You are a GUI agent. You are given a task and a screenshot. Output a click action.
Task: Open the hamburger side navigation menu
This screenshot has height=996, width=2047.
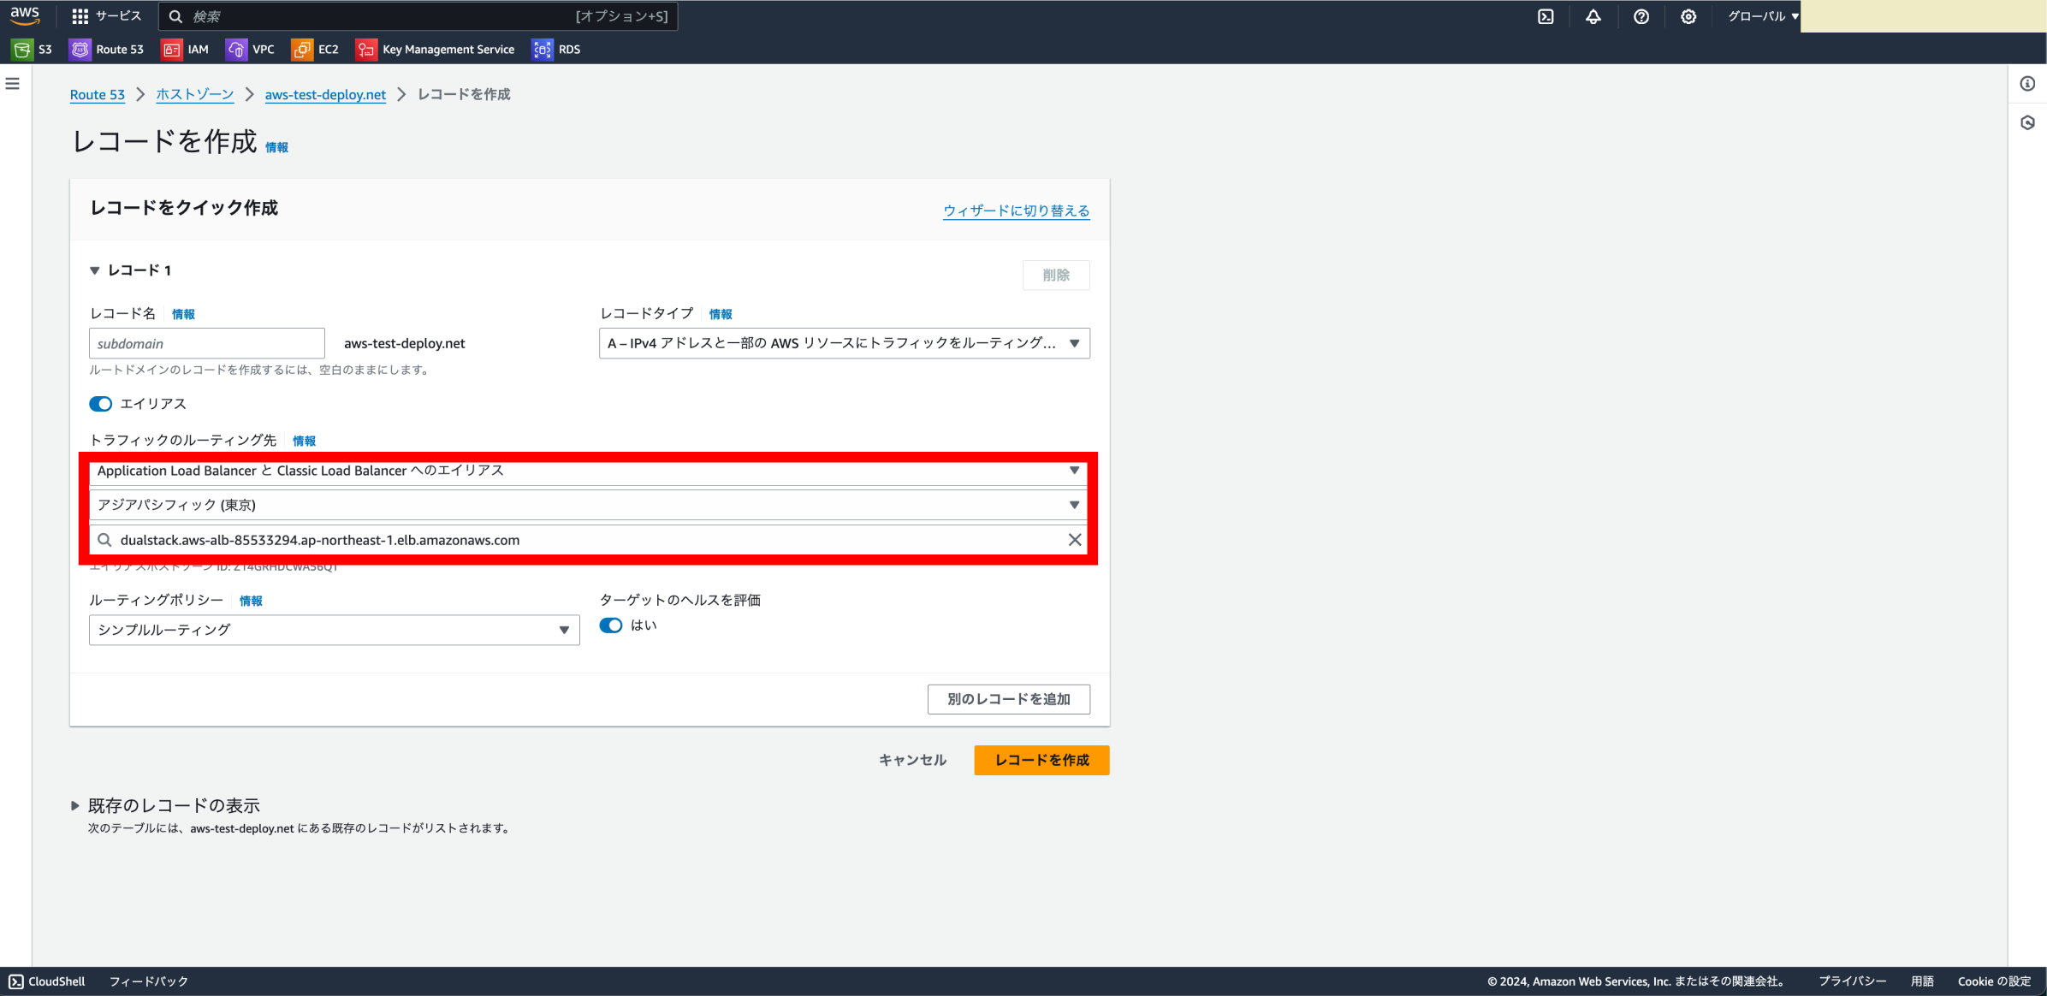pos(13,84)
